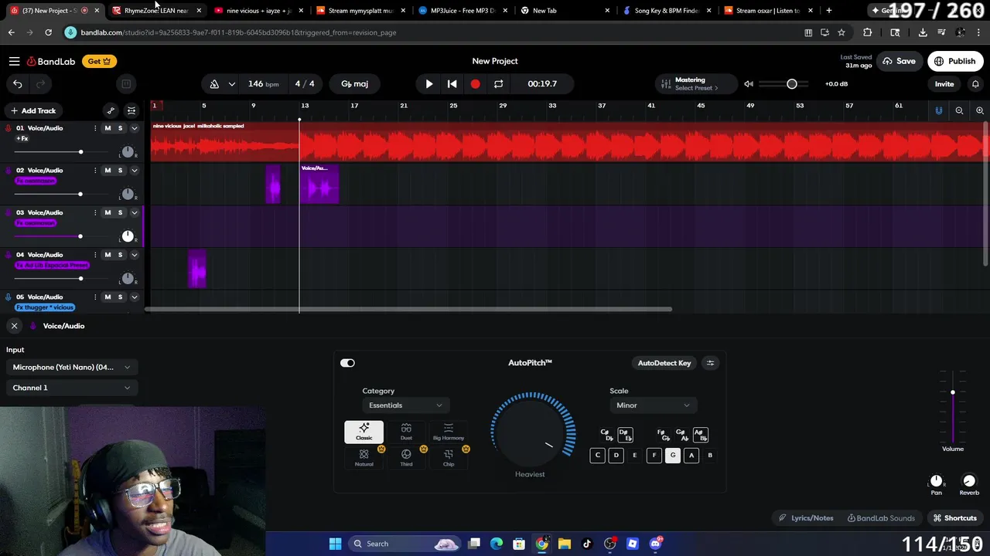Toggle loop cycle mode

[498, 83]
